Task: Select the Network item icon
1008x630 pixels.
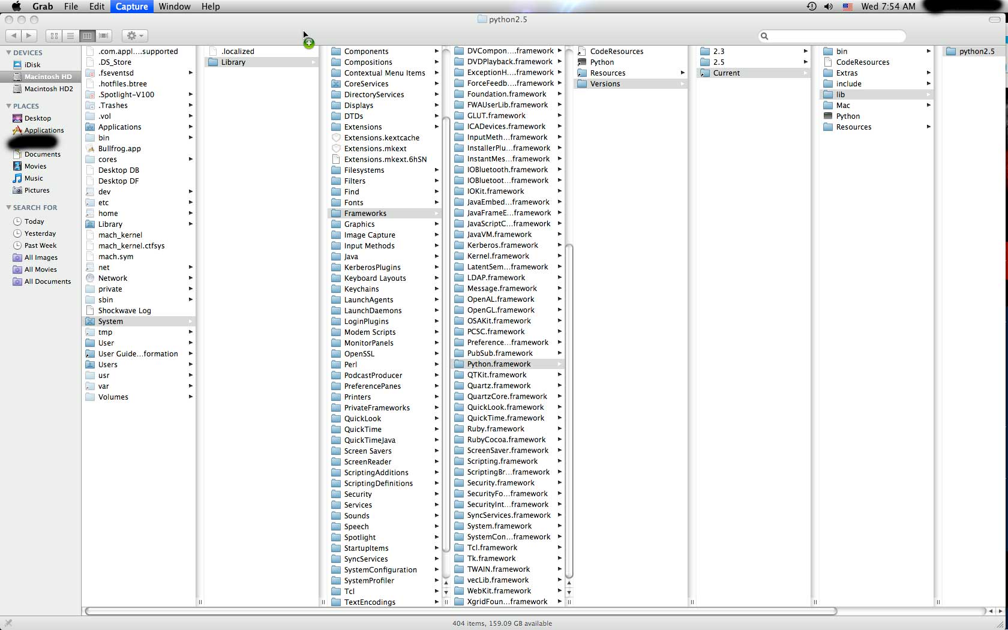Action: click(90, 278)
